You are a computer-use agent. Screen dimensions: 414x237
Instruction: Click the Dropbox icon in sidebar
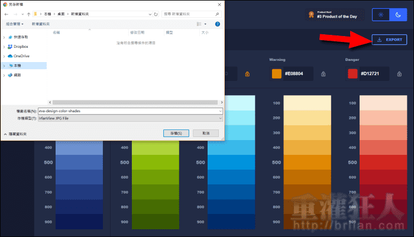click(10, 46)
